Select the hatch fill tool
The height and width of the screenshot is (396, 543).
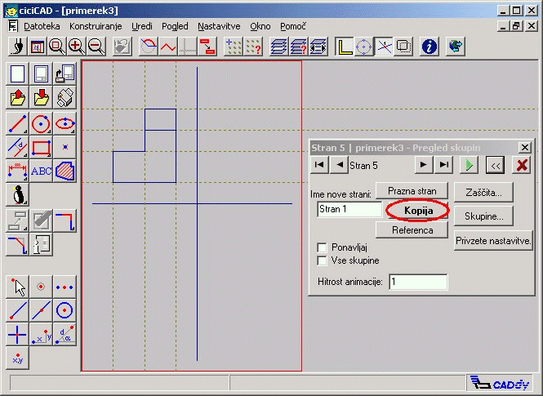[x=65, y=171]
